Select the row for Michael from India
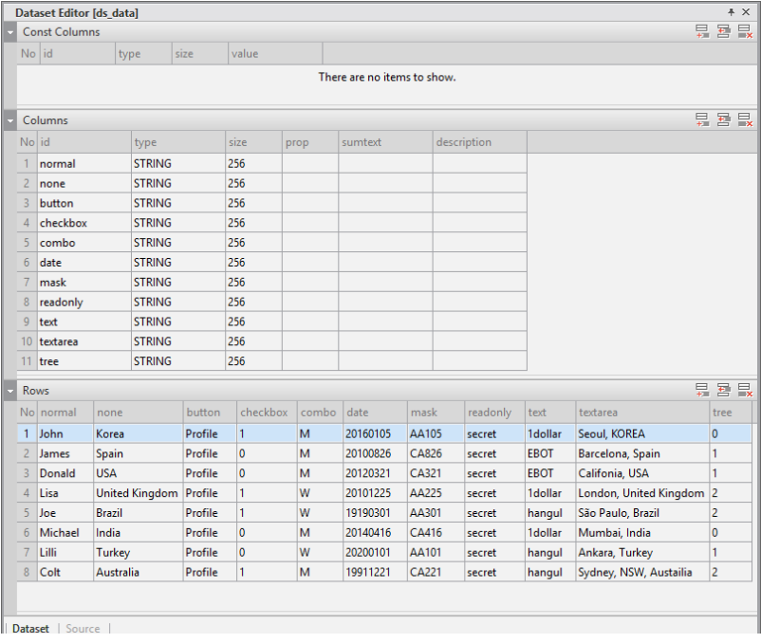Viewport: 761px width, 643px height. pyautogui.click(x=59, y=533)
